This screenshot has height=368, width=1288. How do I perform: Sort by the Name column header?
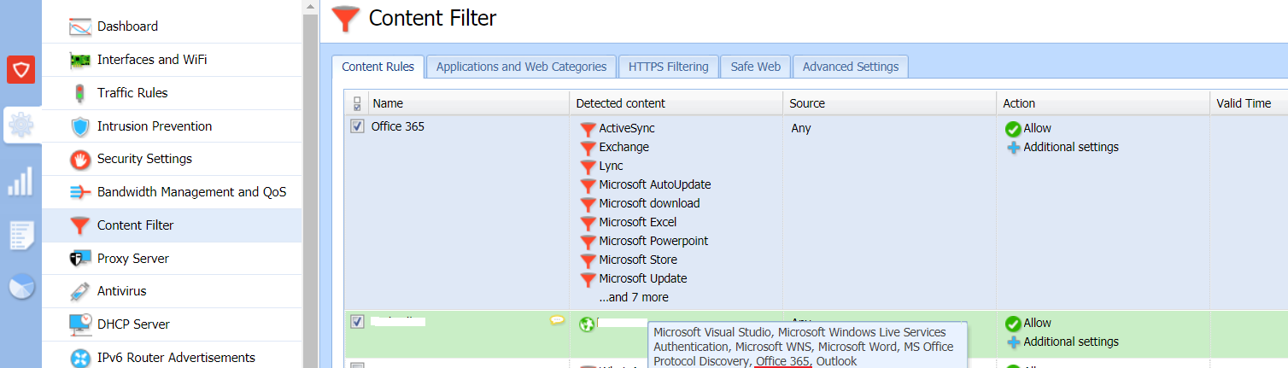pyautogui.click(x=469, y=103)
